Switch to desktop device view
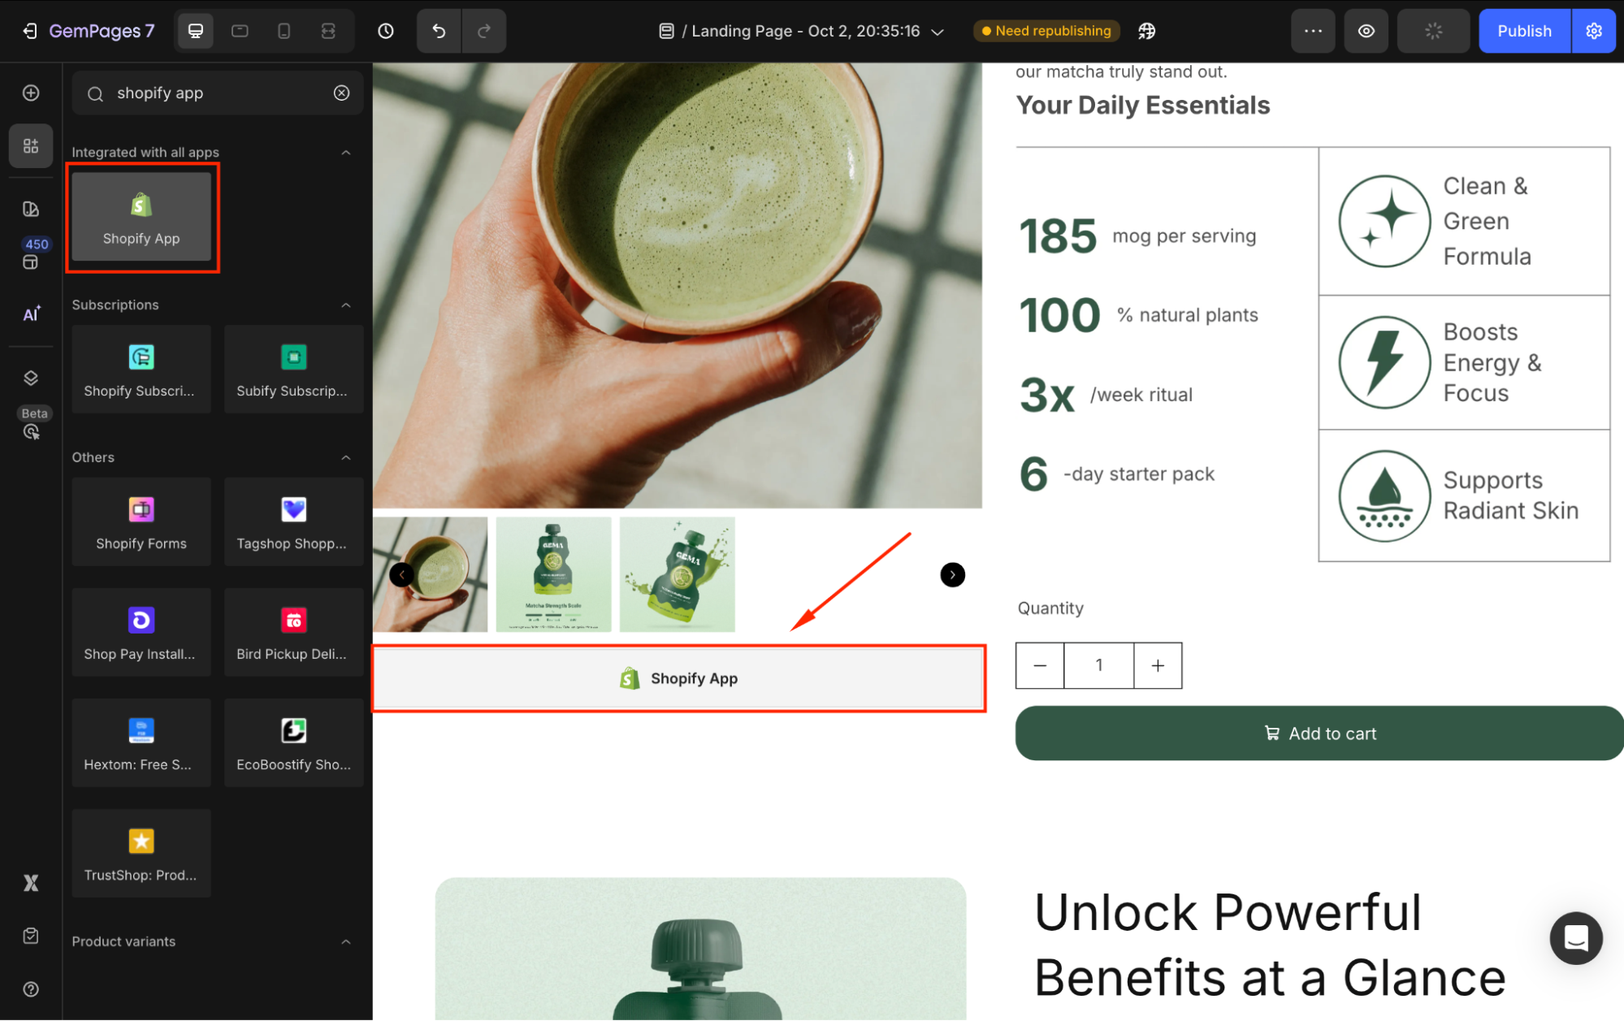This screenshot has width=1624, height=1021. 196,31
